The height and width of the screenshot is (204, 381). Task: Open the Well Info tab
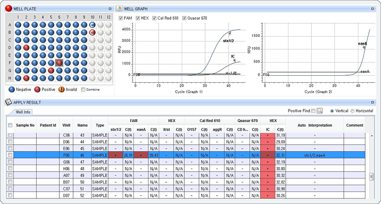click(x=23, y=112)
